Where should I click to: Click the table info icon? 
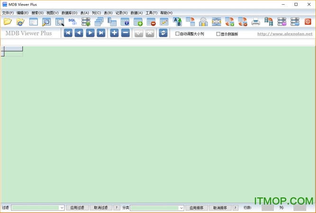(x=125, y=22)
